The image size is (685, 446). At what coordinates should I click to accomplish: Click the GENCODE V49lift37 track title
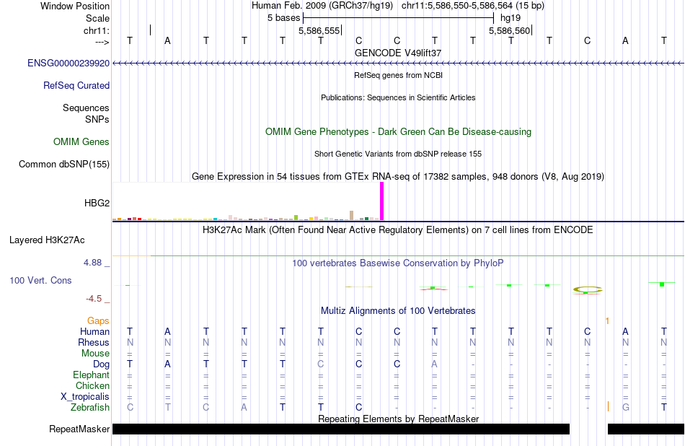click(x=398, y=53)
